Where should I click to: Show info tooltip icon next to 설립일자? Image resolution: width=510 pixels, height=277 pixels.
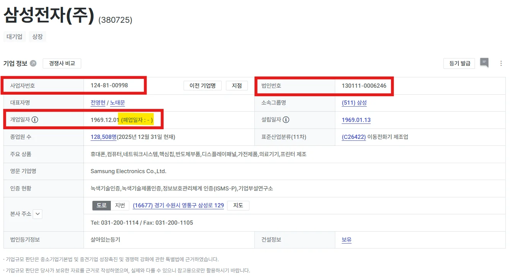[286, 120]
